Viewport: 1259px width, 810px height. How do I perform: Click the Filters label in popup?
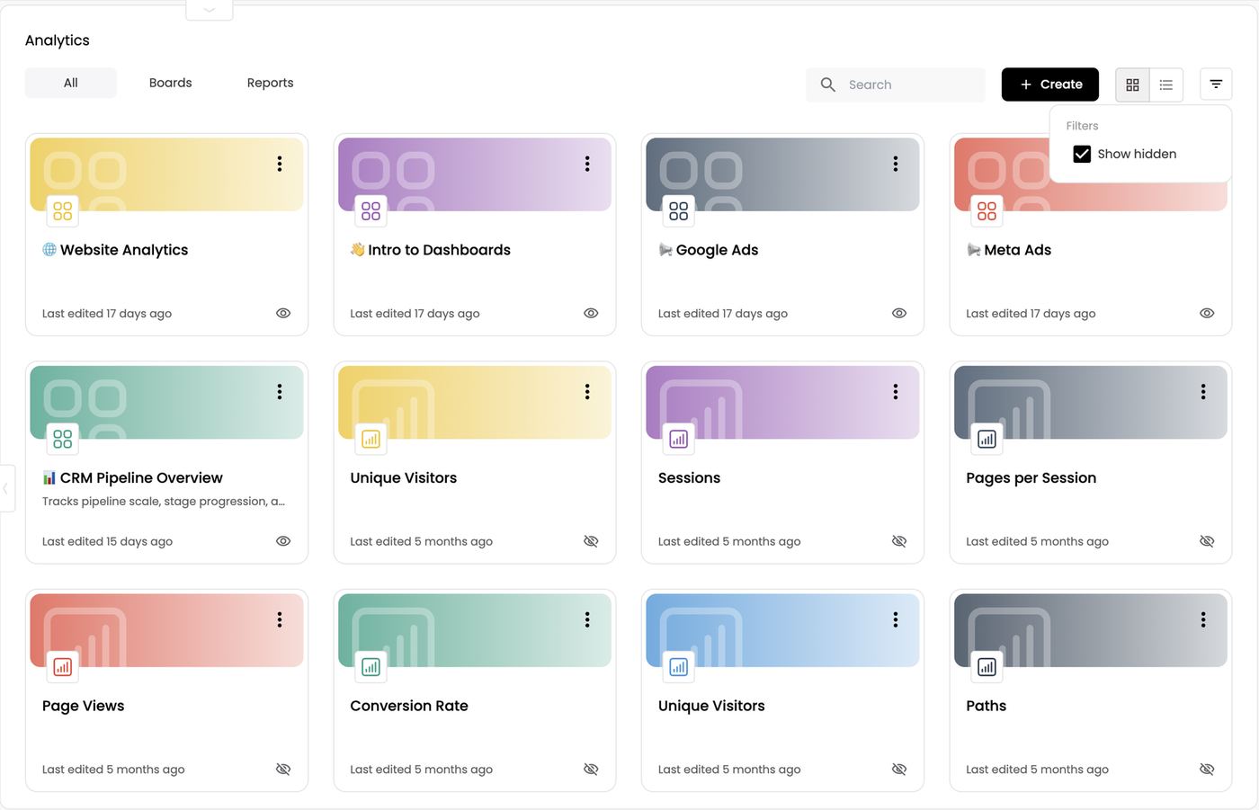pyautogui.click(x=1082, y=126)
